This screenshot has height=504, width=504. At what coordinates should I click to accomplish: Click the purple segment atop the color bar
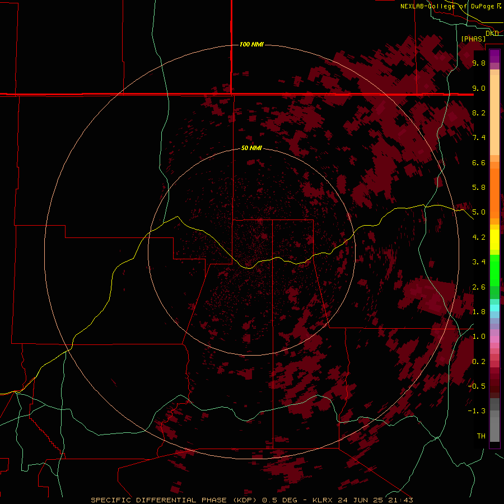click(x=494, y=56)
